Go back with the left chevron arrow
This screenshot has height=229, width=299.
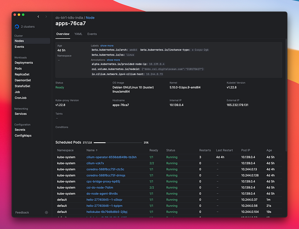38,16
